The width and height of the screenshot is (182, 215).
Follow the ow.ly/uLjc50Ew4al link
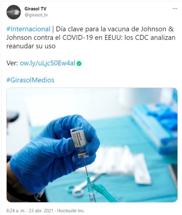coord(48,63)
